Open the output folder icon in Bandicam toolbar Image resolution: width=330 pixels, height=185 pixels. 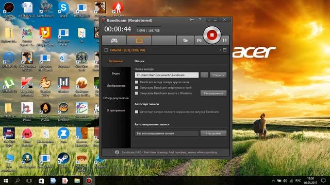tap(185, 41)
